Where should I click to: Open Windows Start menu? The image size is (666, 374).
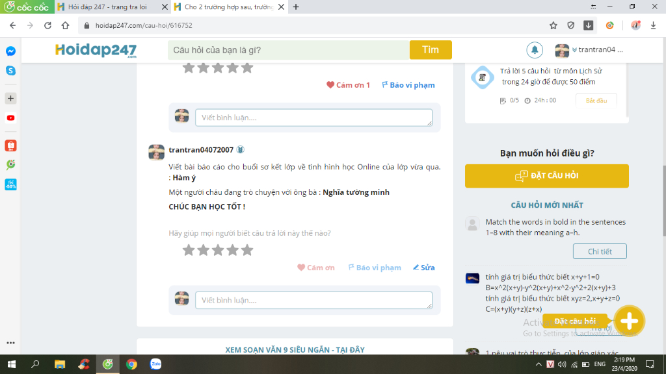click(12, 364)
